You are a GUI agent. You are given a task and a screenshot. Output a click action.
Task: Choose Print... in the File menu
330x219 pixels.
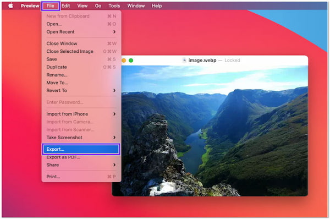click(x=81, y=177)
